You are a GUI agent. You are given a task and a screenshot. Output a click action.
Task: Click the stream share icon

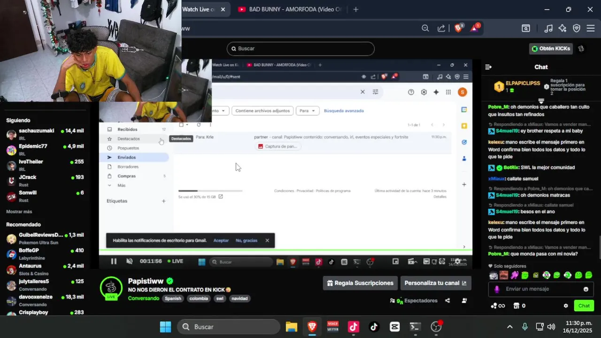447,300
